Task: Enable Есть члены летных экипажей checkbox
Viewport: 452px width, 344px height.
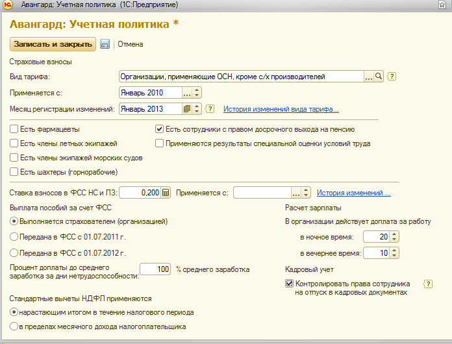Action: 14,143
